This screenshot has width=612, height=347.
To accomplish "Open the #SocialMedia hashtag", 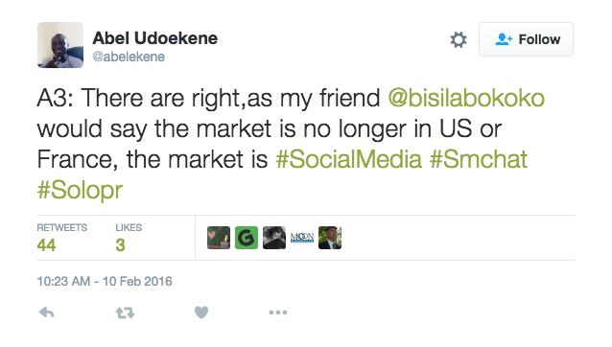I will click(x=348, y=159).
